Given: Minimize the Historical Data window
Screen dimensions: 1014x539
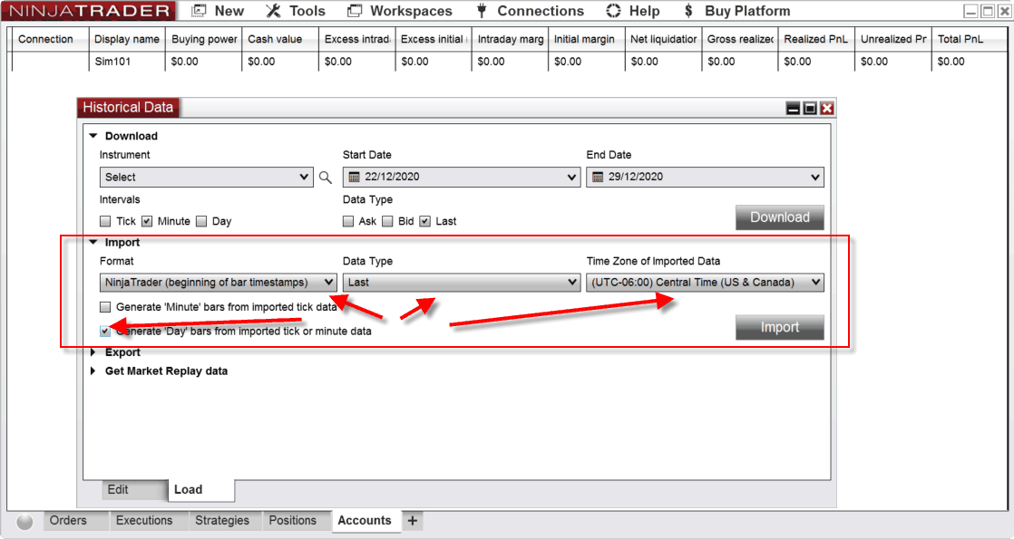Looking at the screenshot, I should (x=793, y=108).
